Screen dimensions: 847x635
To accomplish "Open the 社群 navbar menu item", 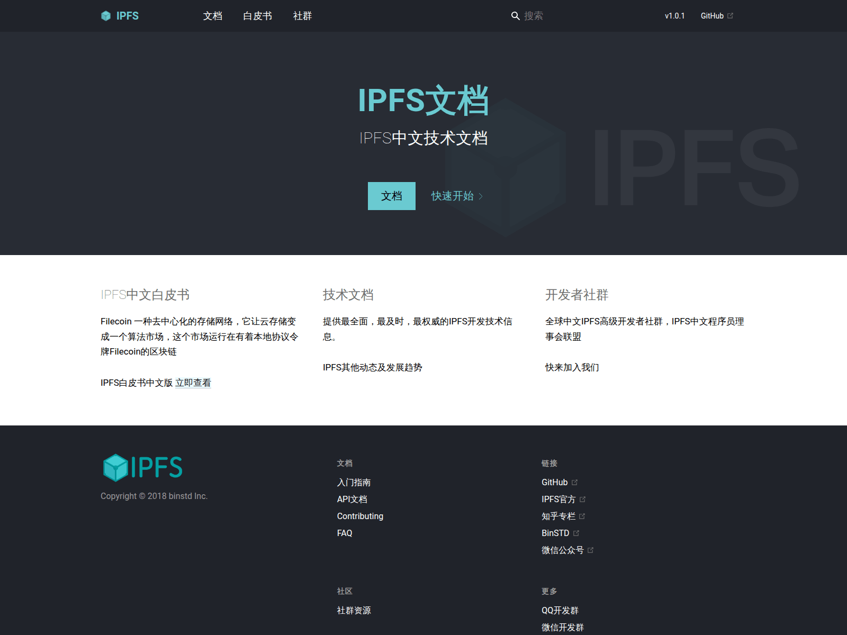I will point(302,16).
